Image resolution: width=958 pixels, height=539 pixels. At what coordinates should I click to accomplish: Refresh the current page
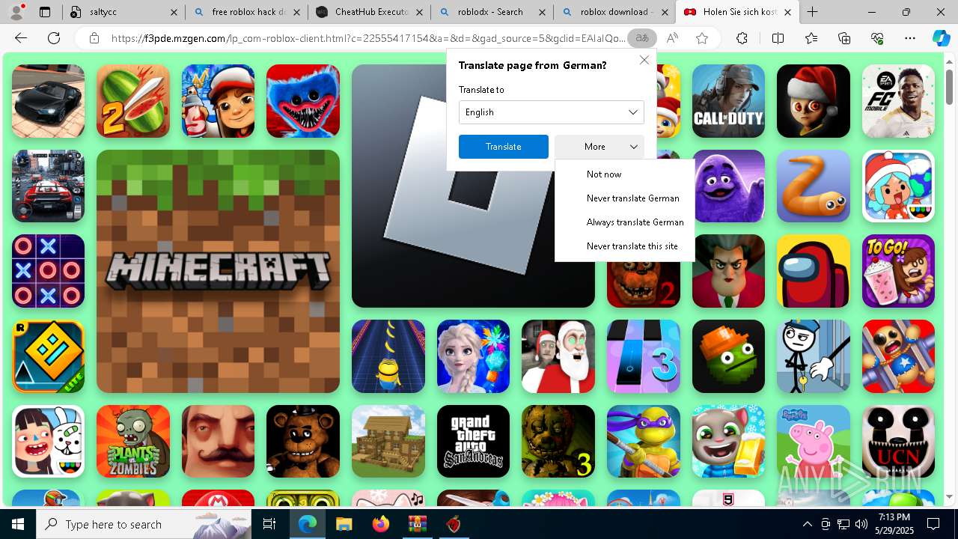[54, 38]
